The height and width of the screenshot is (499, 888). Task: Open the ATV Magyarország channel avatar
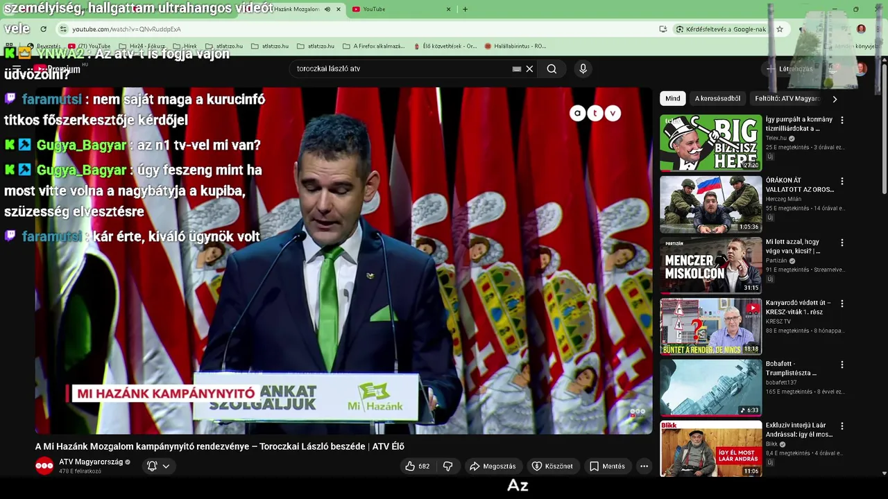pyautogui.click(x=44, y=466)
